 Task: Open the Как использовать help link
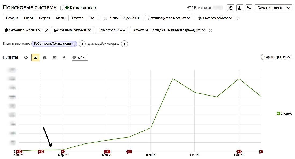coord(81,8)
